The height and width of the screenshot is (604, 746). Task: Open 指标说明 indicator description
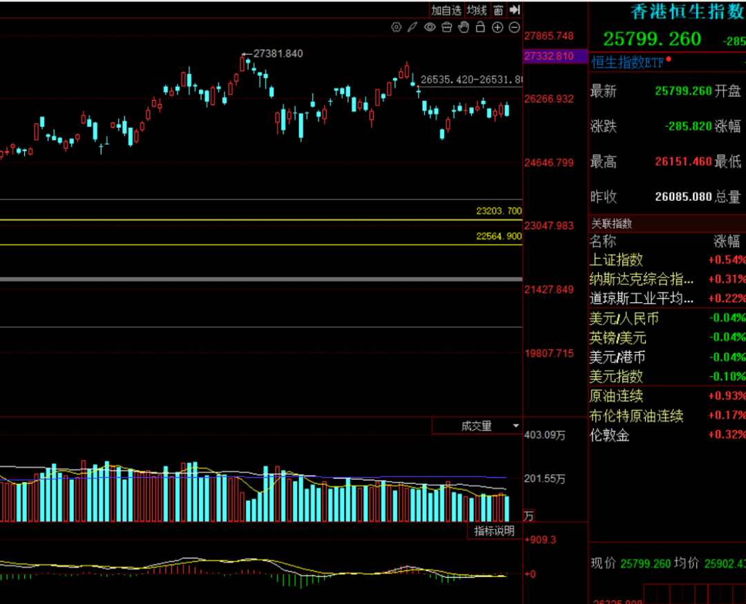pyautogui.click(x=494, y=530)
